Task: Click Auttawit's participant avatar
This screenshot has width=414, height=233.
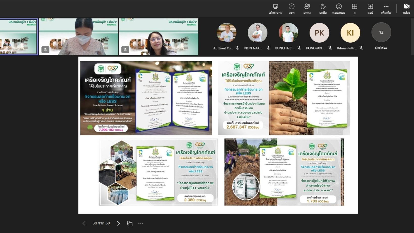Action: 226,33
